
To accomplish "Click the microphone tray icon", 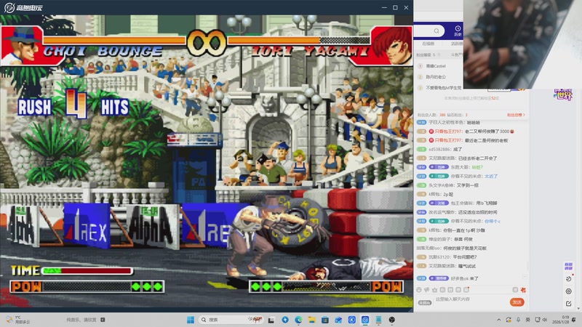I will [518, 320].
